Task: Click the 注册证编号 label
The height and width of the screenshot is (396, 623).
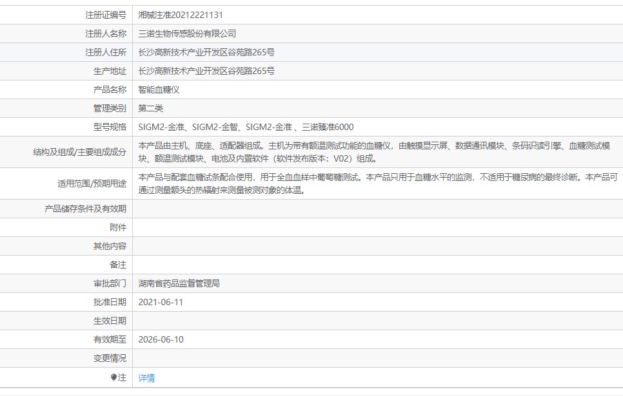Action: coord(106,15)
